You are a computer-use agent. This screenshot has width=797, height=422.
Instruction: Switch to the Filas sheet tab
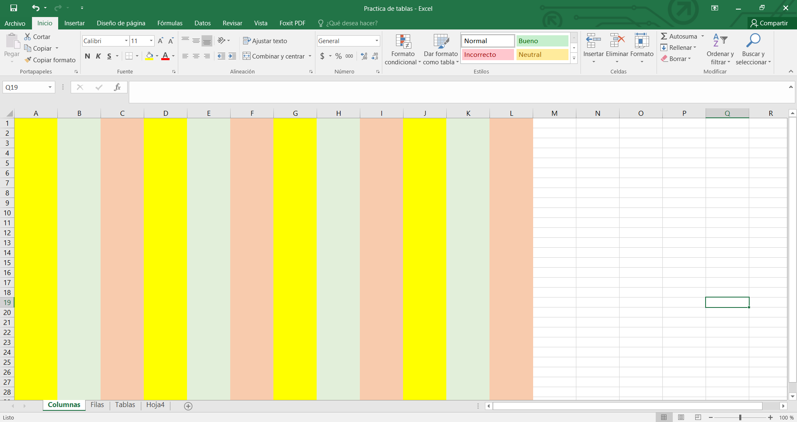[x=97, y=405]
